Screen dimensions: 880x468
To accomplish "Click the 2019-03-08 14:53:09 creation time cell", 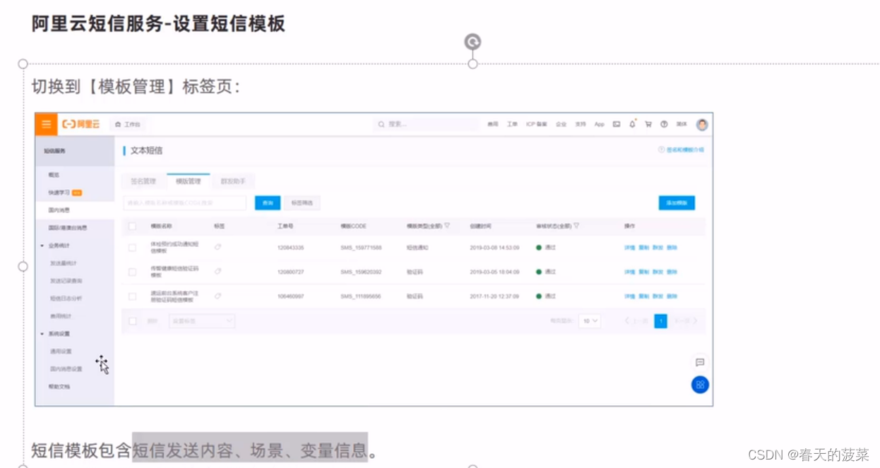I will (494, 248).
